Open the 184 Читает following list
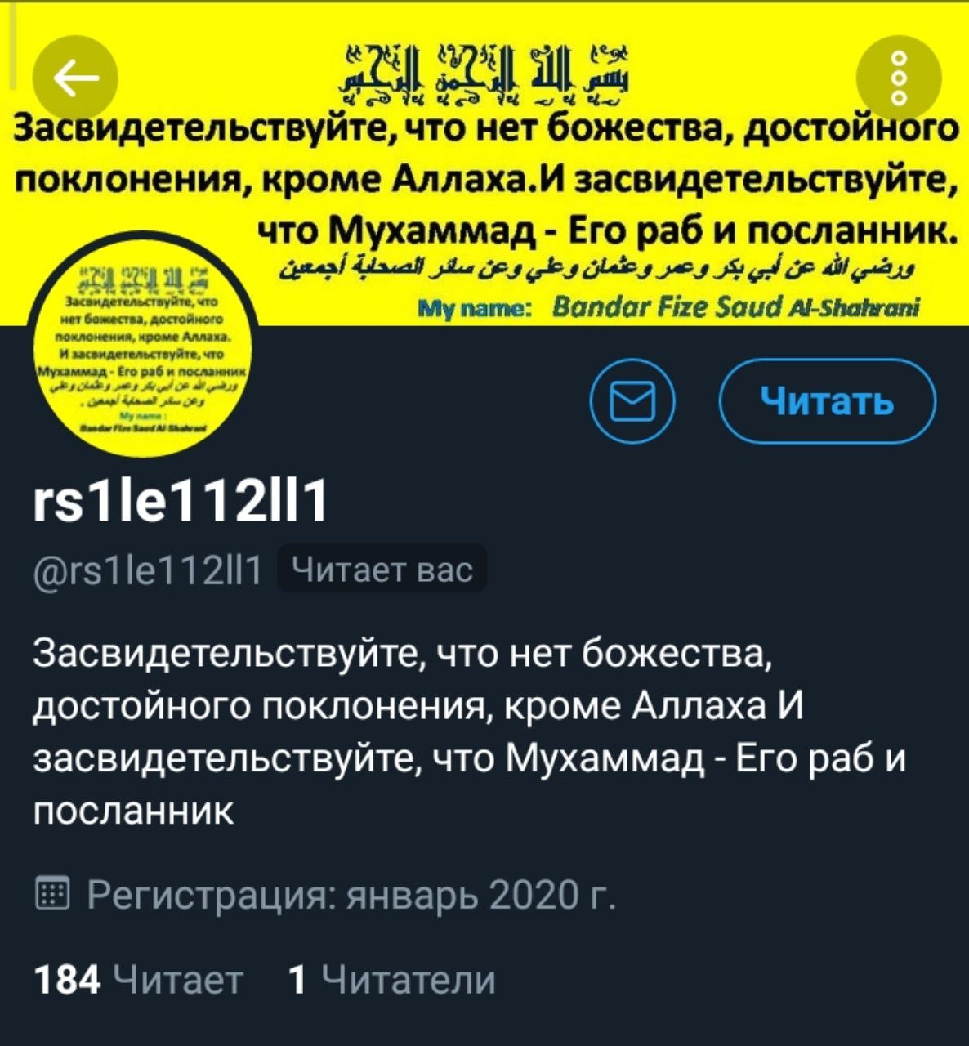Image resolution: width=969 pixels, height=1046 pixels. (x=139, y=979)
